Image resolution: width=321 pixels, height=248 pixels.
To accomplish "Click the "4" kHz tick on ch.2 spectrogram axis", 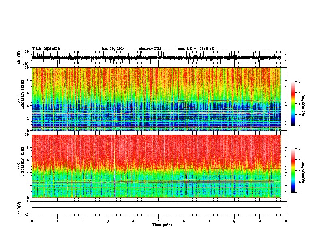I will pyautogui.click(x=28, y=173).
